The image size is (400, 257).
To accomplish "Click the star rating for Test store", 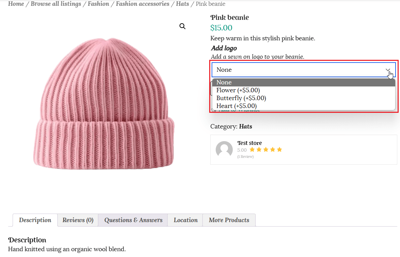I will pyautogui.click(x=266, y=150).
